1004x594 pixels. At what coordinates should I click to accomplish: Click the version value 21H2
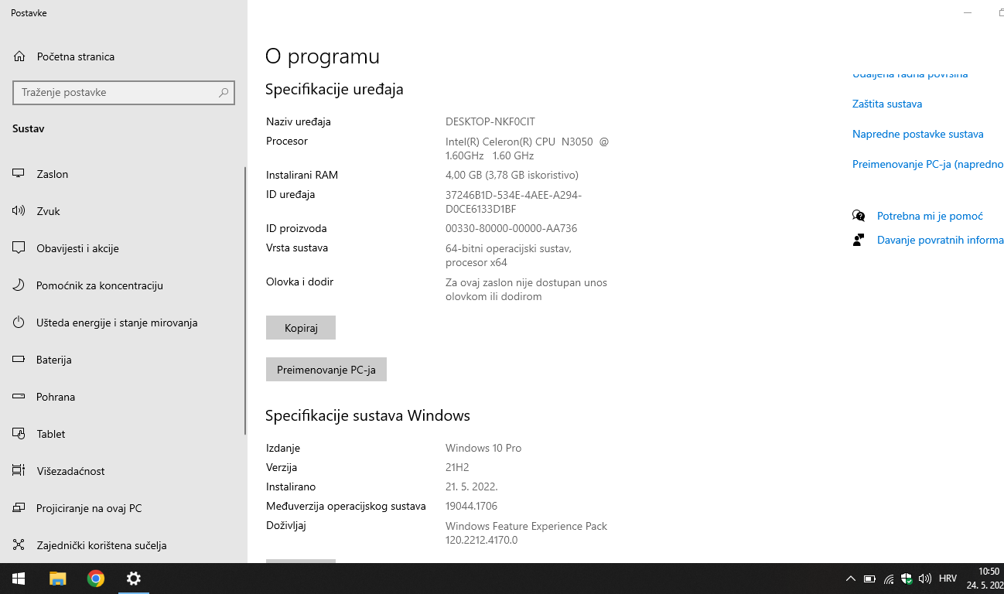(x=457, y=467)
